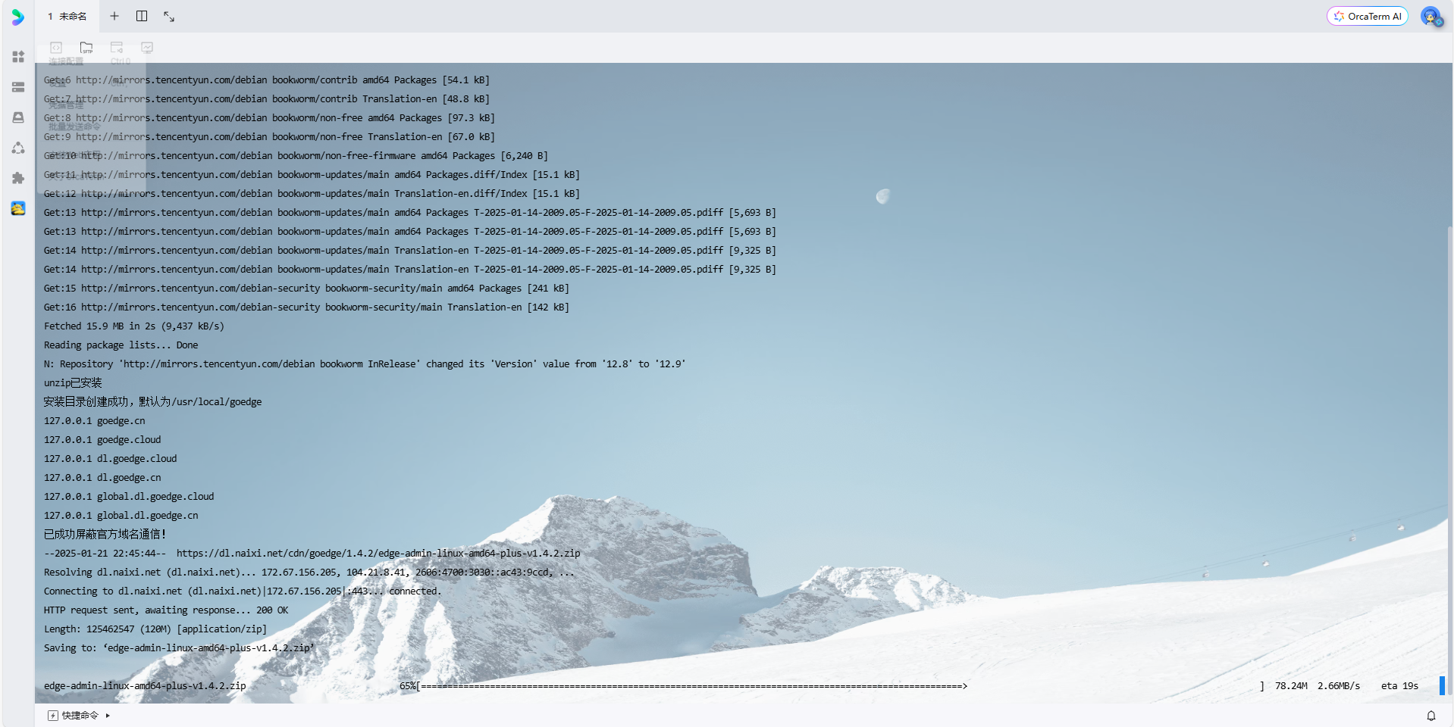Click the Get:9 non-free Translation-en line
1454x727 pixels.
coord(269,137)
